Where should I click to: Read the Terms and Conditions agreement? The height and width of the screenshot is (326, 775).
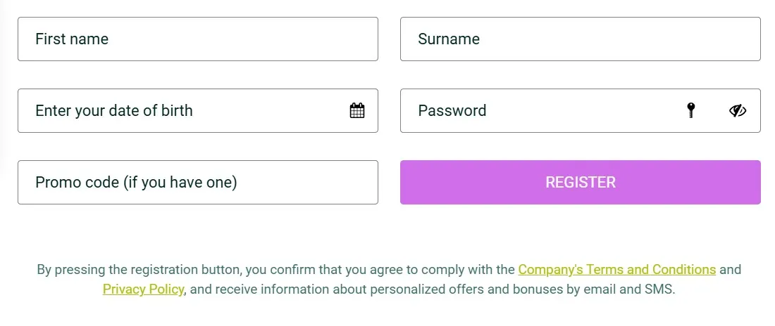[x=616, y=270]
